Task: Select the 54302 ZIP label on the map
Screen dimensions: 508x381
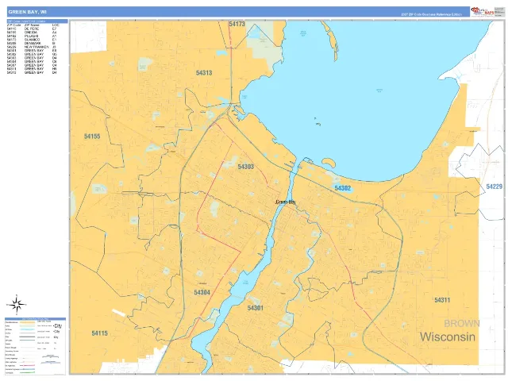Action: pos(343,188)
